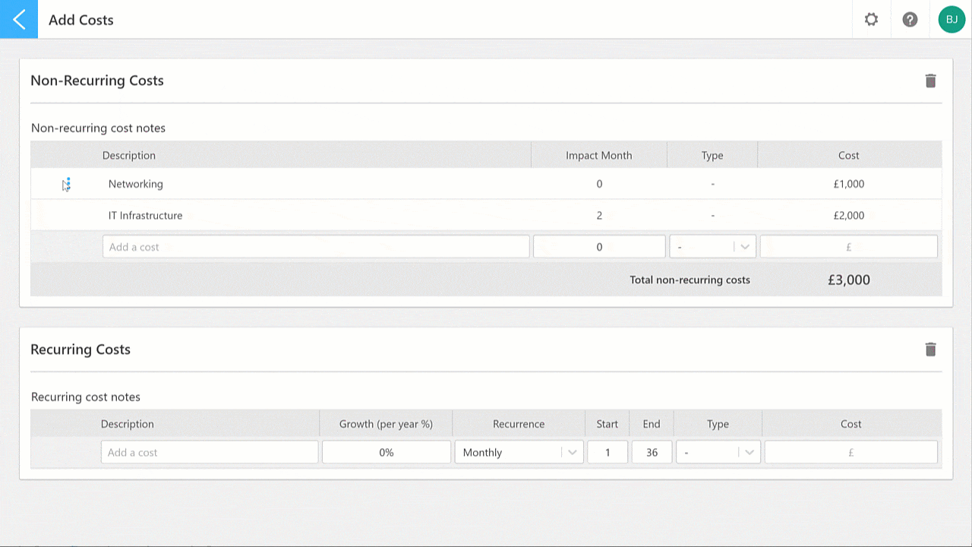972x547 pixels.
Task: Expand the recurring cost Type dropdown
Action: coord(718,452)
